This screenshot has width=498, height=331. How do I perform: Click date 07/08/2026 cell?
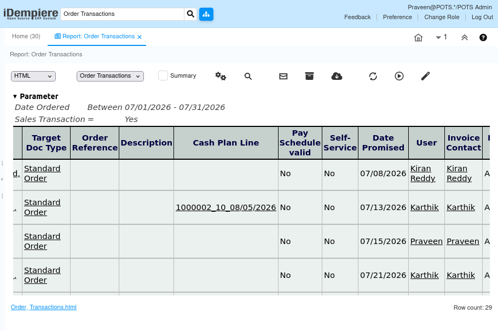point(383,173)
